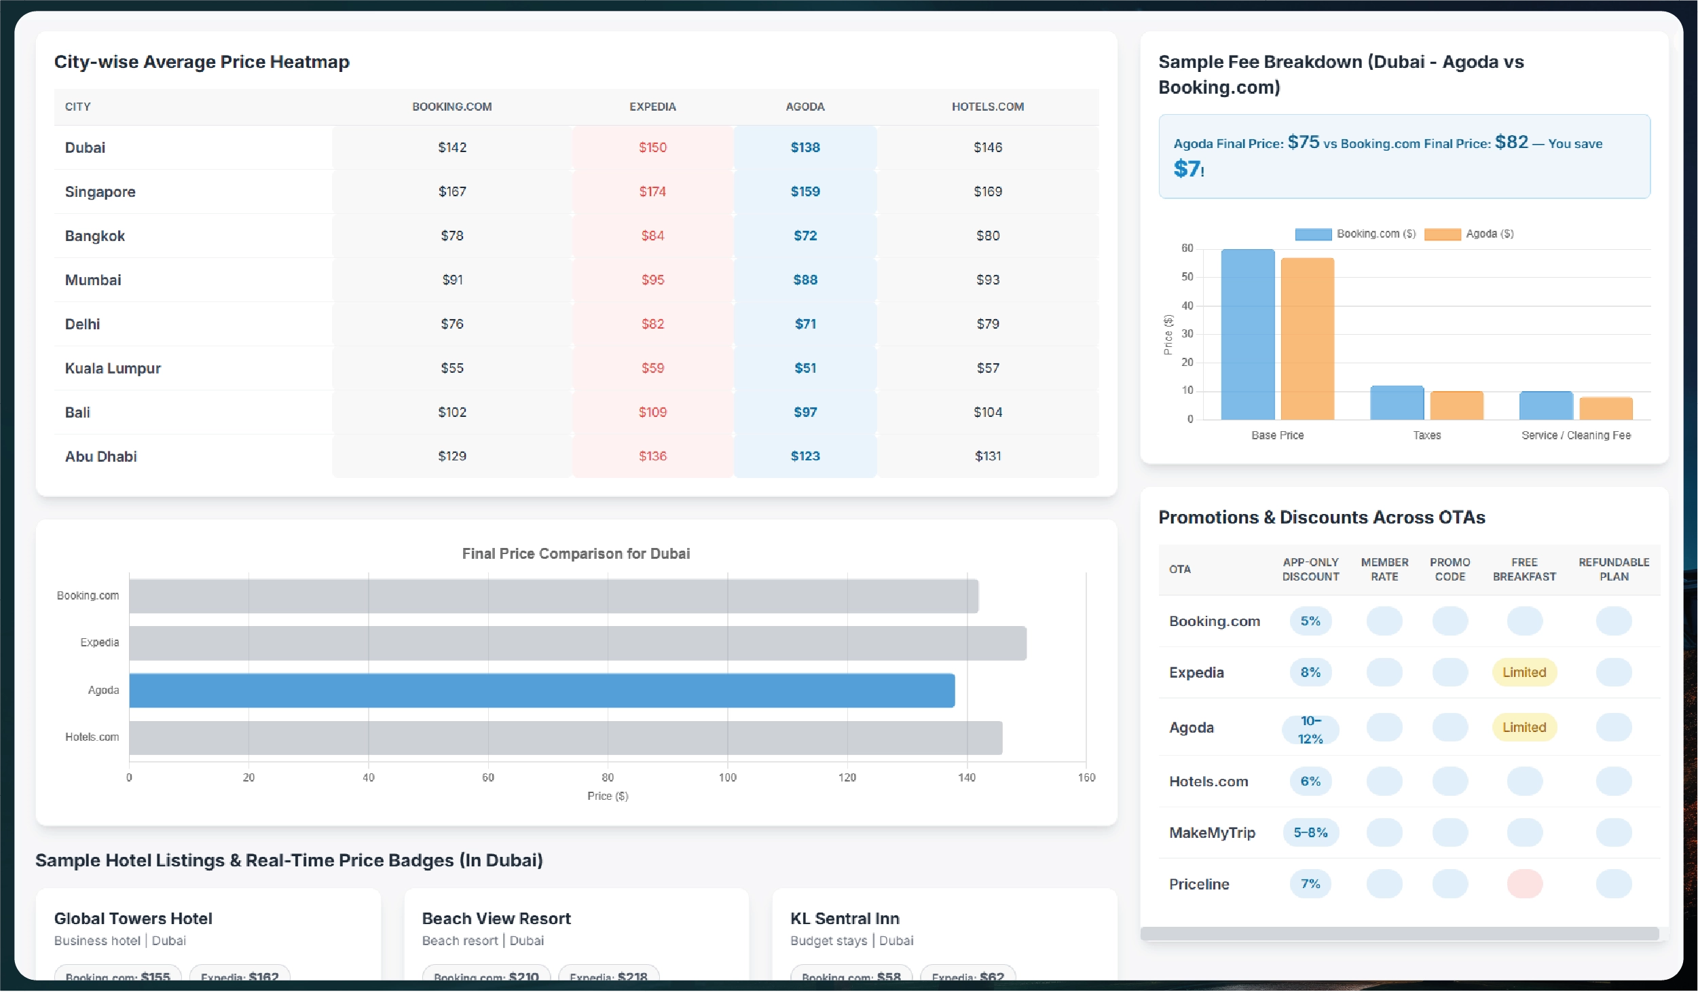Sort by the AGODA column header
Viewport: 1698px width, 992px height.
(805, 107)
